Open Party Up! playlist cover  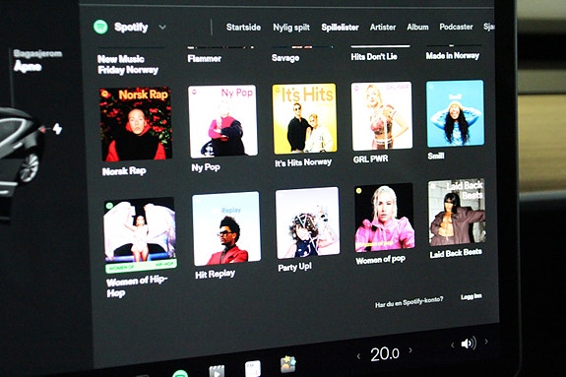point(307,222)
